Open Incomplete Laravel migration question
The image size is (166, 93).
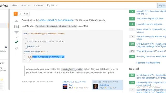(149, 24)
